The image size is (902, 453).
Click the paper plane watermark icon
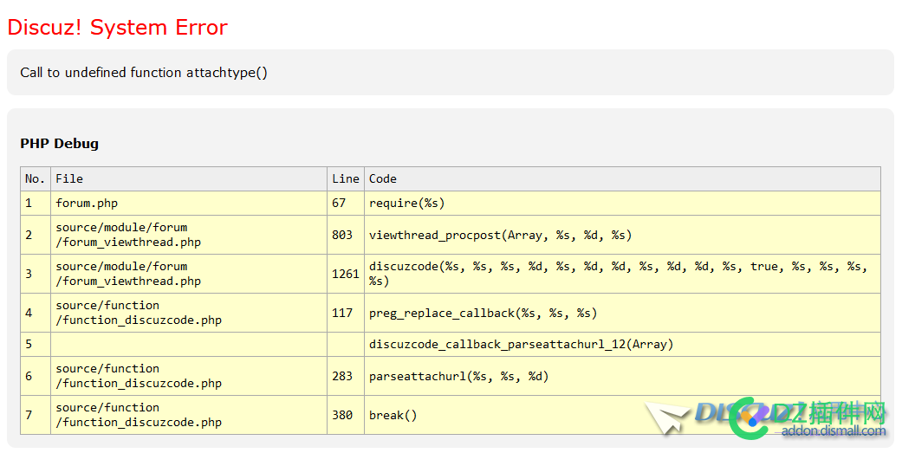pos(667,417)
